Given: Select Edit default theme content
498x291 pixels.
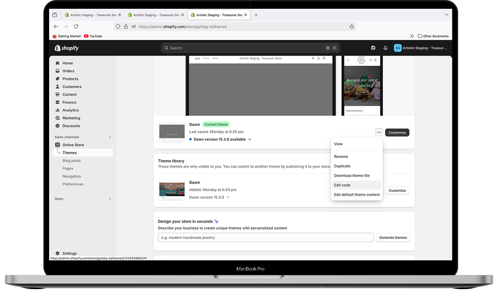Looking at the screenshot, I should point(356,195).
